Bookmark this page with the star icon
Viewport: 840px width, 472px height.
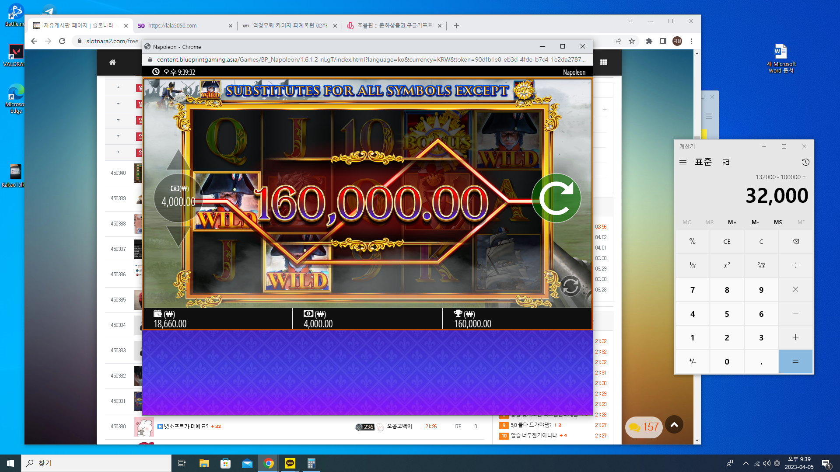tap(632, 41)
